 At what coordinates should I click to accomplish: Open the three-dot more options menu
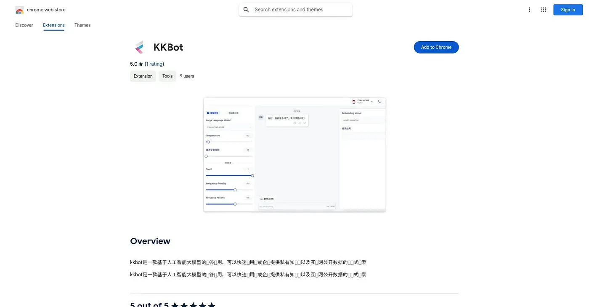530,10
